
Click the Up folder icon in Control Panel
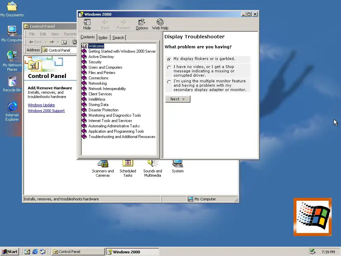click(x=64, y=42)
